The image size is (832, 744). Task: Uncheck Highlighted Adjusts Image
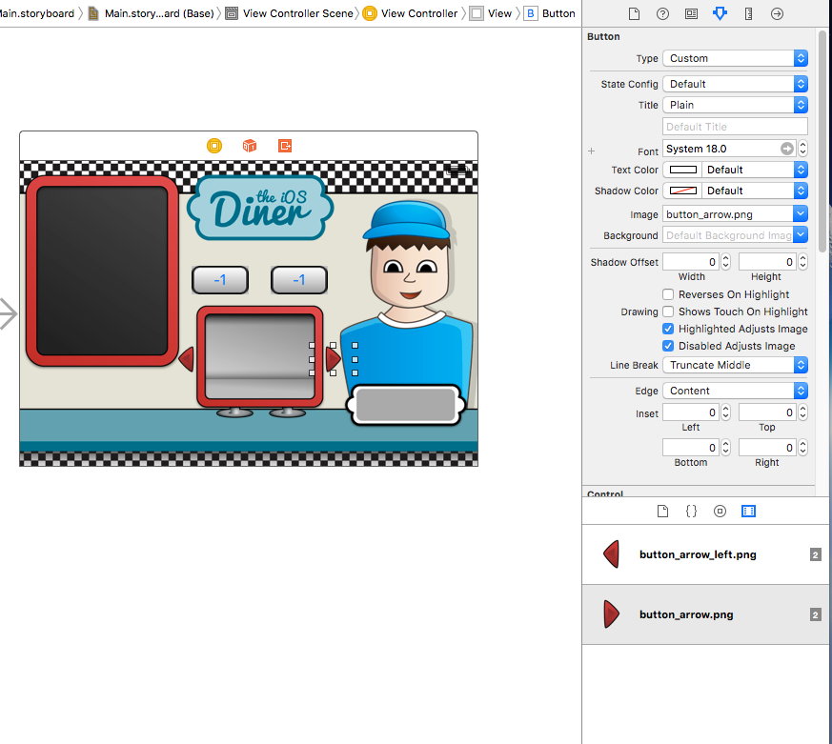point(668,329)
